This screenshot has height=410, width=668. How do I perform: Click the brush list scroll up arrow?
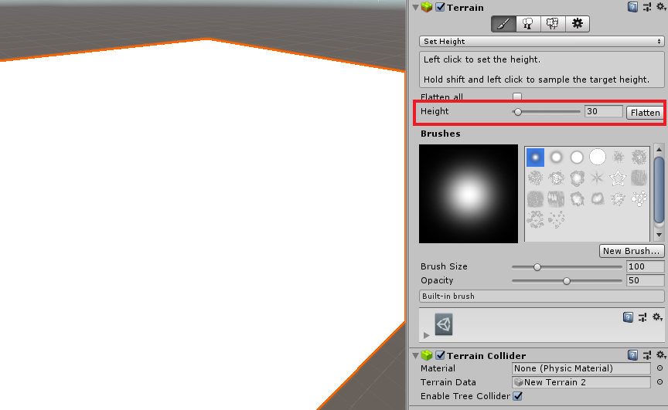tap(659, 150)
